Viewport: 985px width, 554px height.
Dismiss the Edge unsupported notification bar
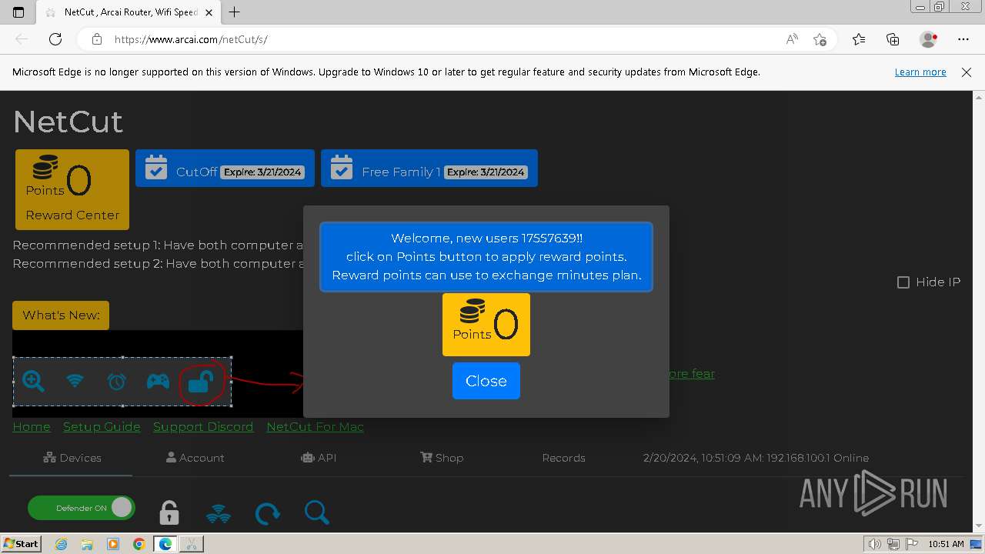[967, 72]
